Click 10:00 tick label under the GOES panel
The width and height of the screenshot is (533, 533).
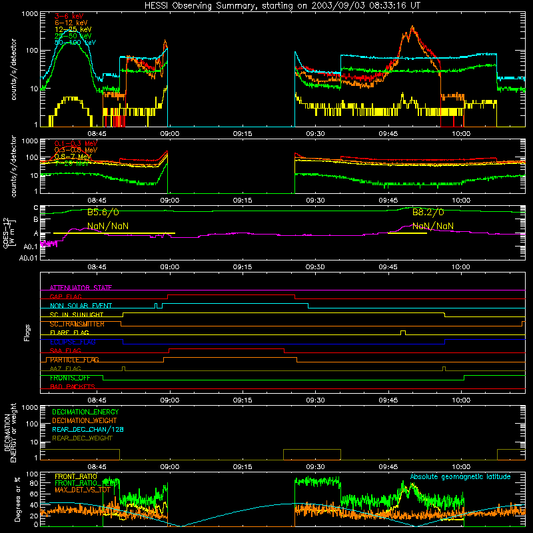[x=461, y=267]
